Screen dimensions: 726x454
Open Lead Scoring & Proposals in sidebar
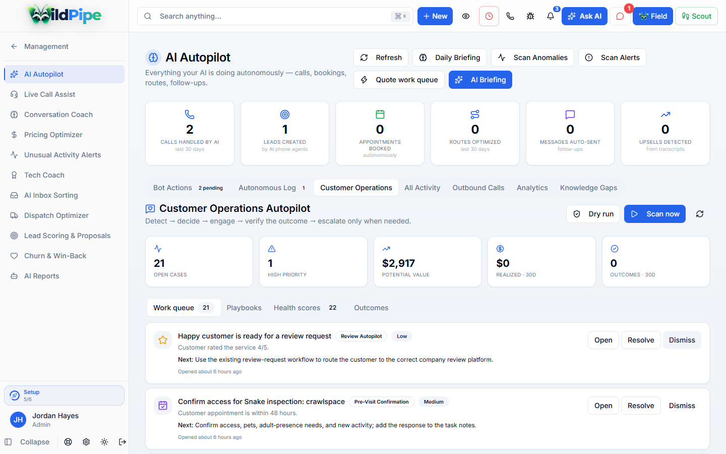tap(64, 236)
